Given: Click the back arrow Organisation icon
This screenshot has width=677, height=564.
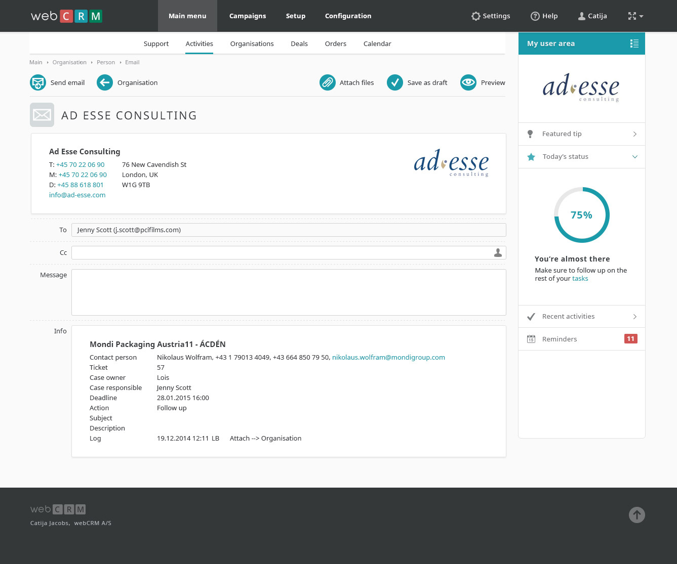Looking at the screenshot, I should 105,82.
